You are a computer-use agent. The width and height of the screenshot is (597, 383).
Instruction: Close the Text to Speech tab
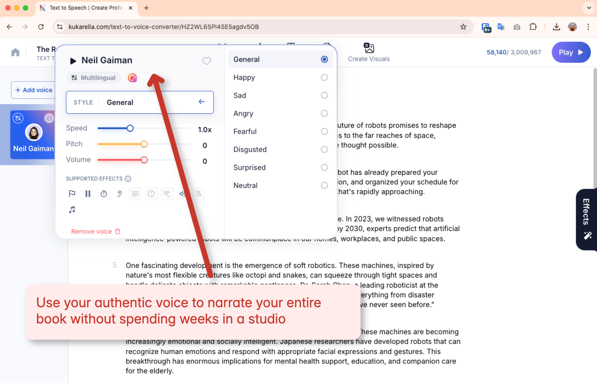130,8
